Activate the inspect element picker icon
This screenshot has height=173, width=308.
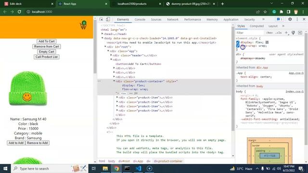[x=101, y=19]
